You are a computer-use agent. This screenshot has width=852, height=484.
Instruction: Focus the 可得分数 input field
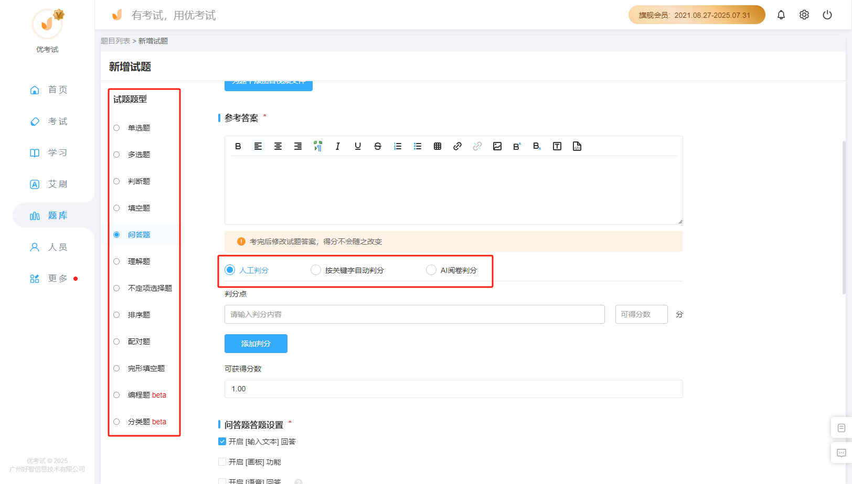coord(642,314)
